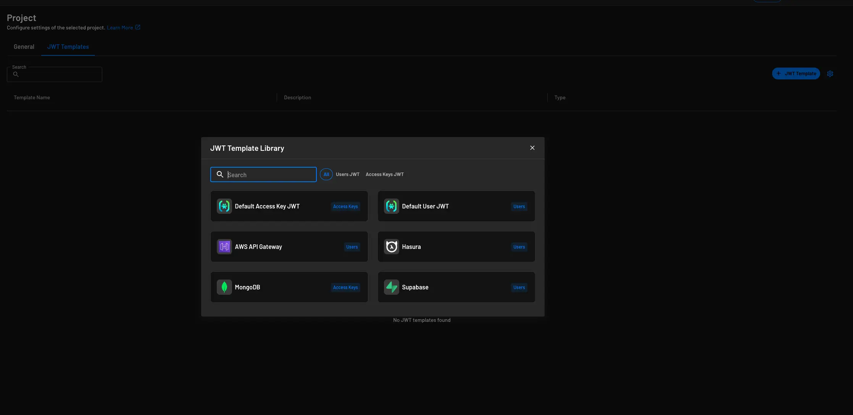
Task: Open the Learn More link
Action: (x=120, y=27)
